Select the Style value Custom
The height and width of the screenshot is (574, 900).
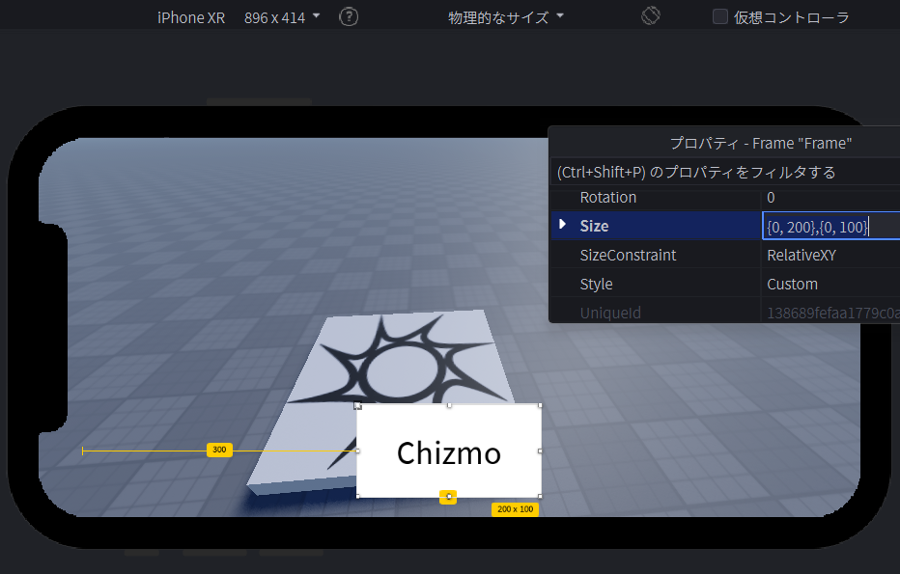[792, 285]
